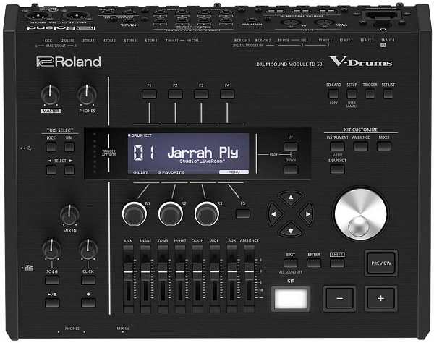Viewport: 434px width, 343px height.
Task: Click the plus increment button
Action: pyautogui.click(x=381, y=298)
